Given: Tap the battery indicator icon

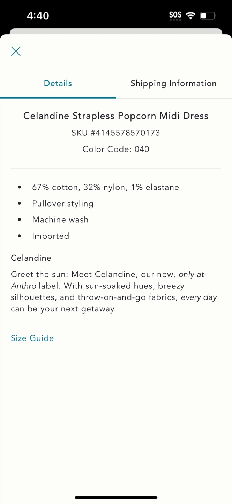Looking at the screenshot, I should point(208,15).
